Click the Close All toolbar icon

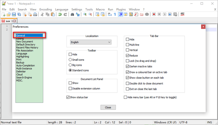[30, 14]
